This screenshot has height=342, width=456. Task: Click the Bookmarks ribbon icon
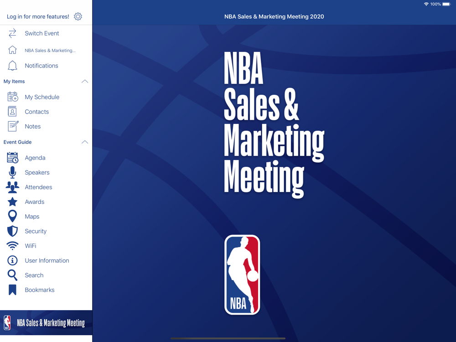pyautogui.click(x=12, y=290)
